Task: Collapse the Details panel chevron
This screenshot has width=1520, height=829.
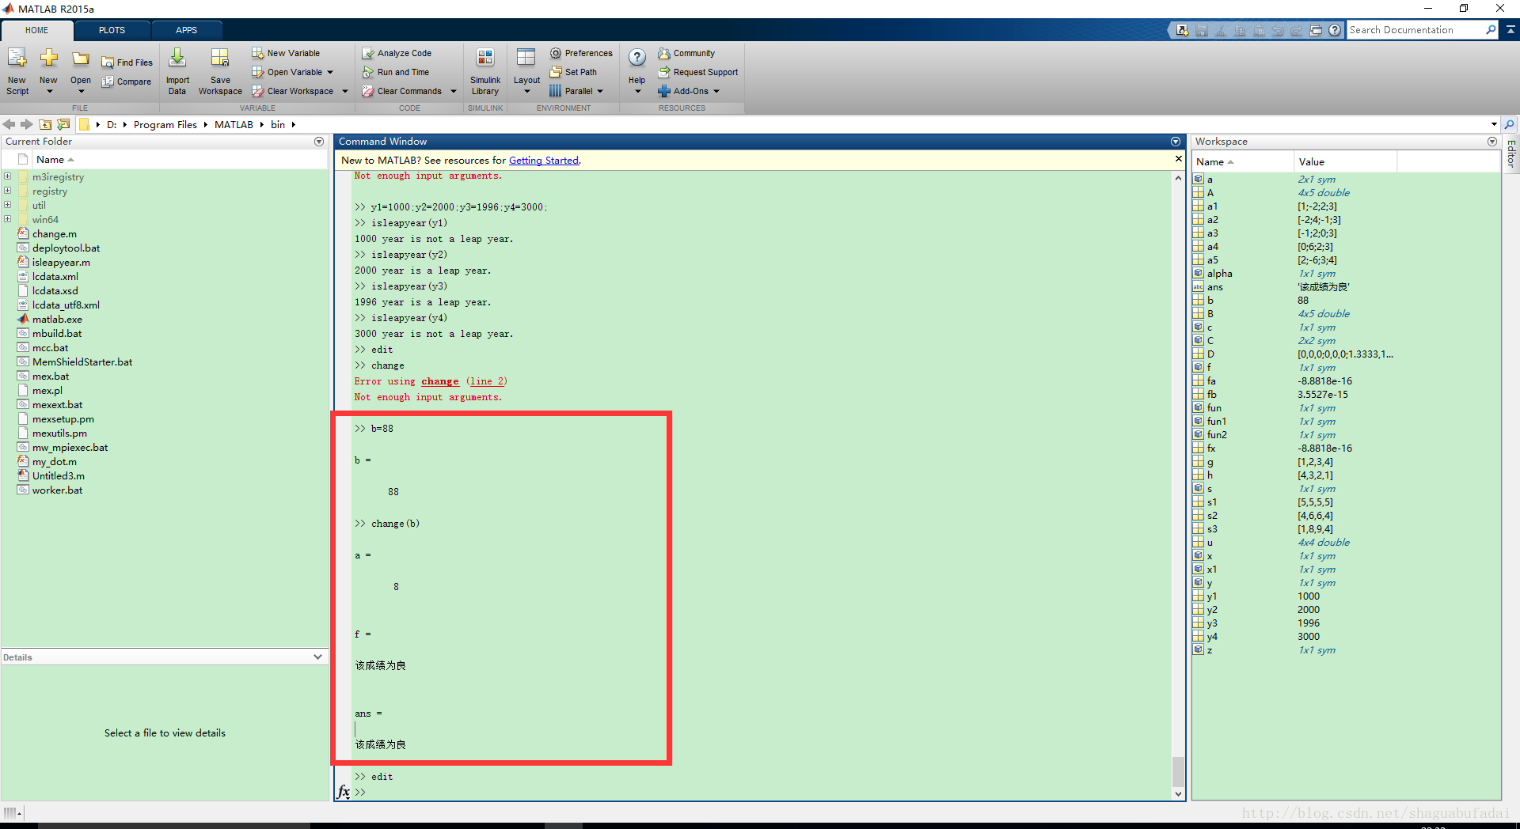Action: [317, 657]
